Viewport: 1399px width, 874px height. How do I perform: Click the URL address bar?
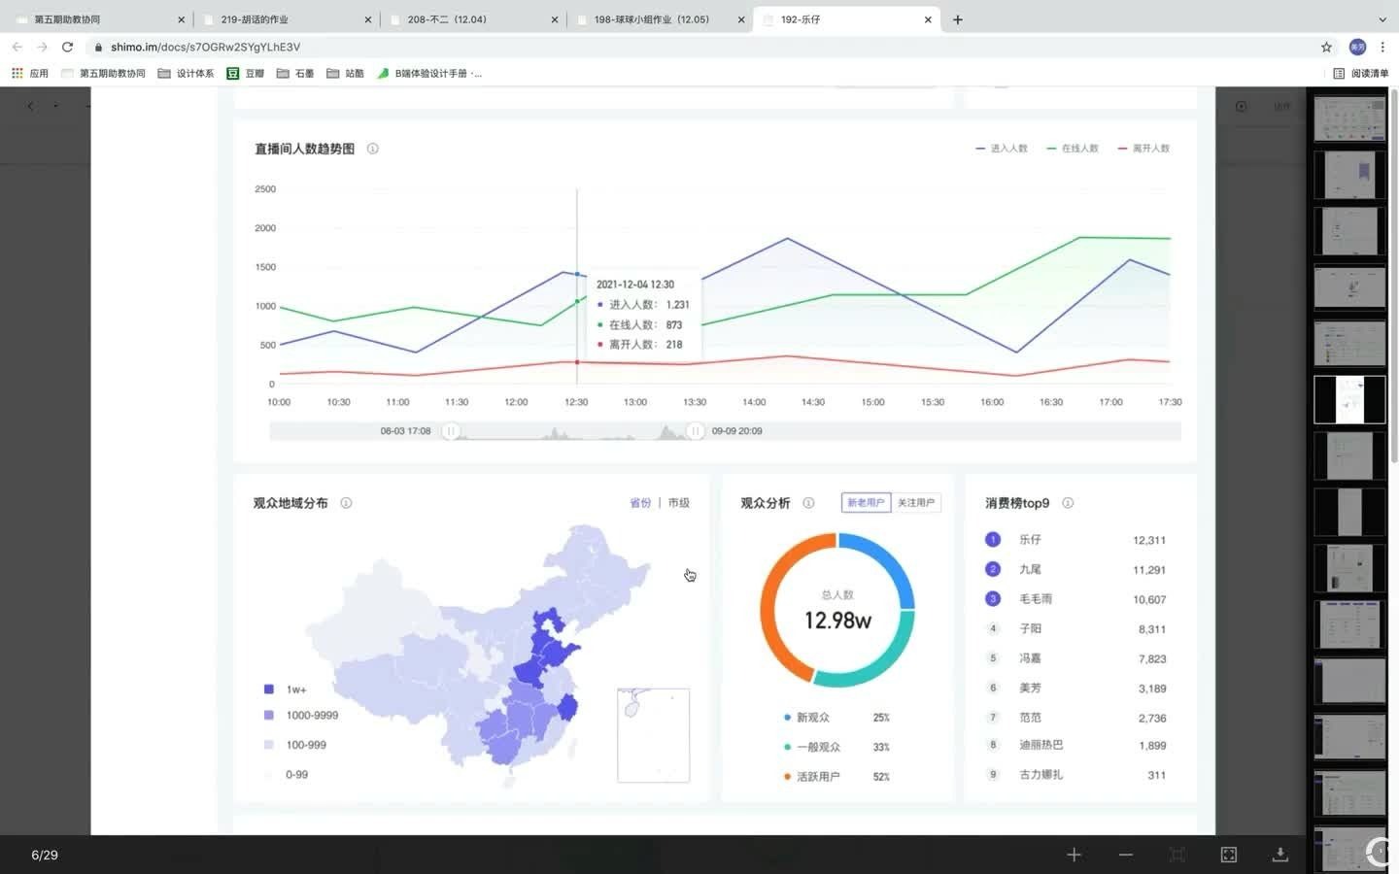tap(699, 47)
